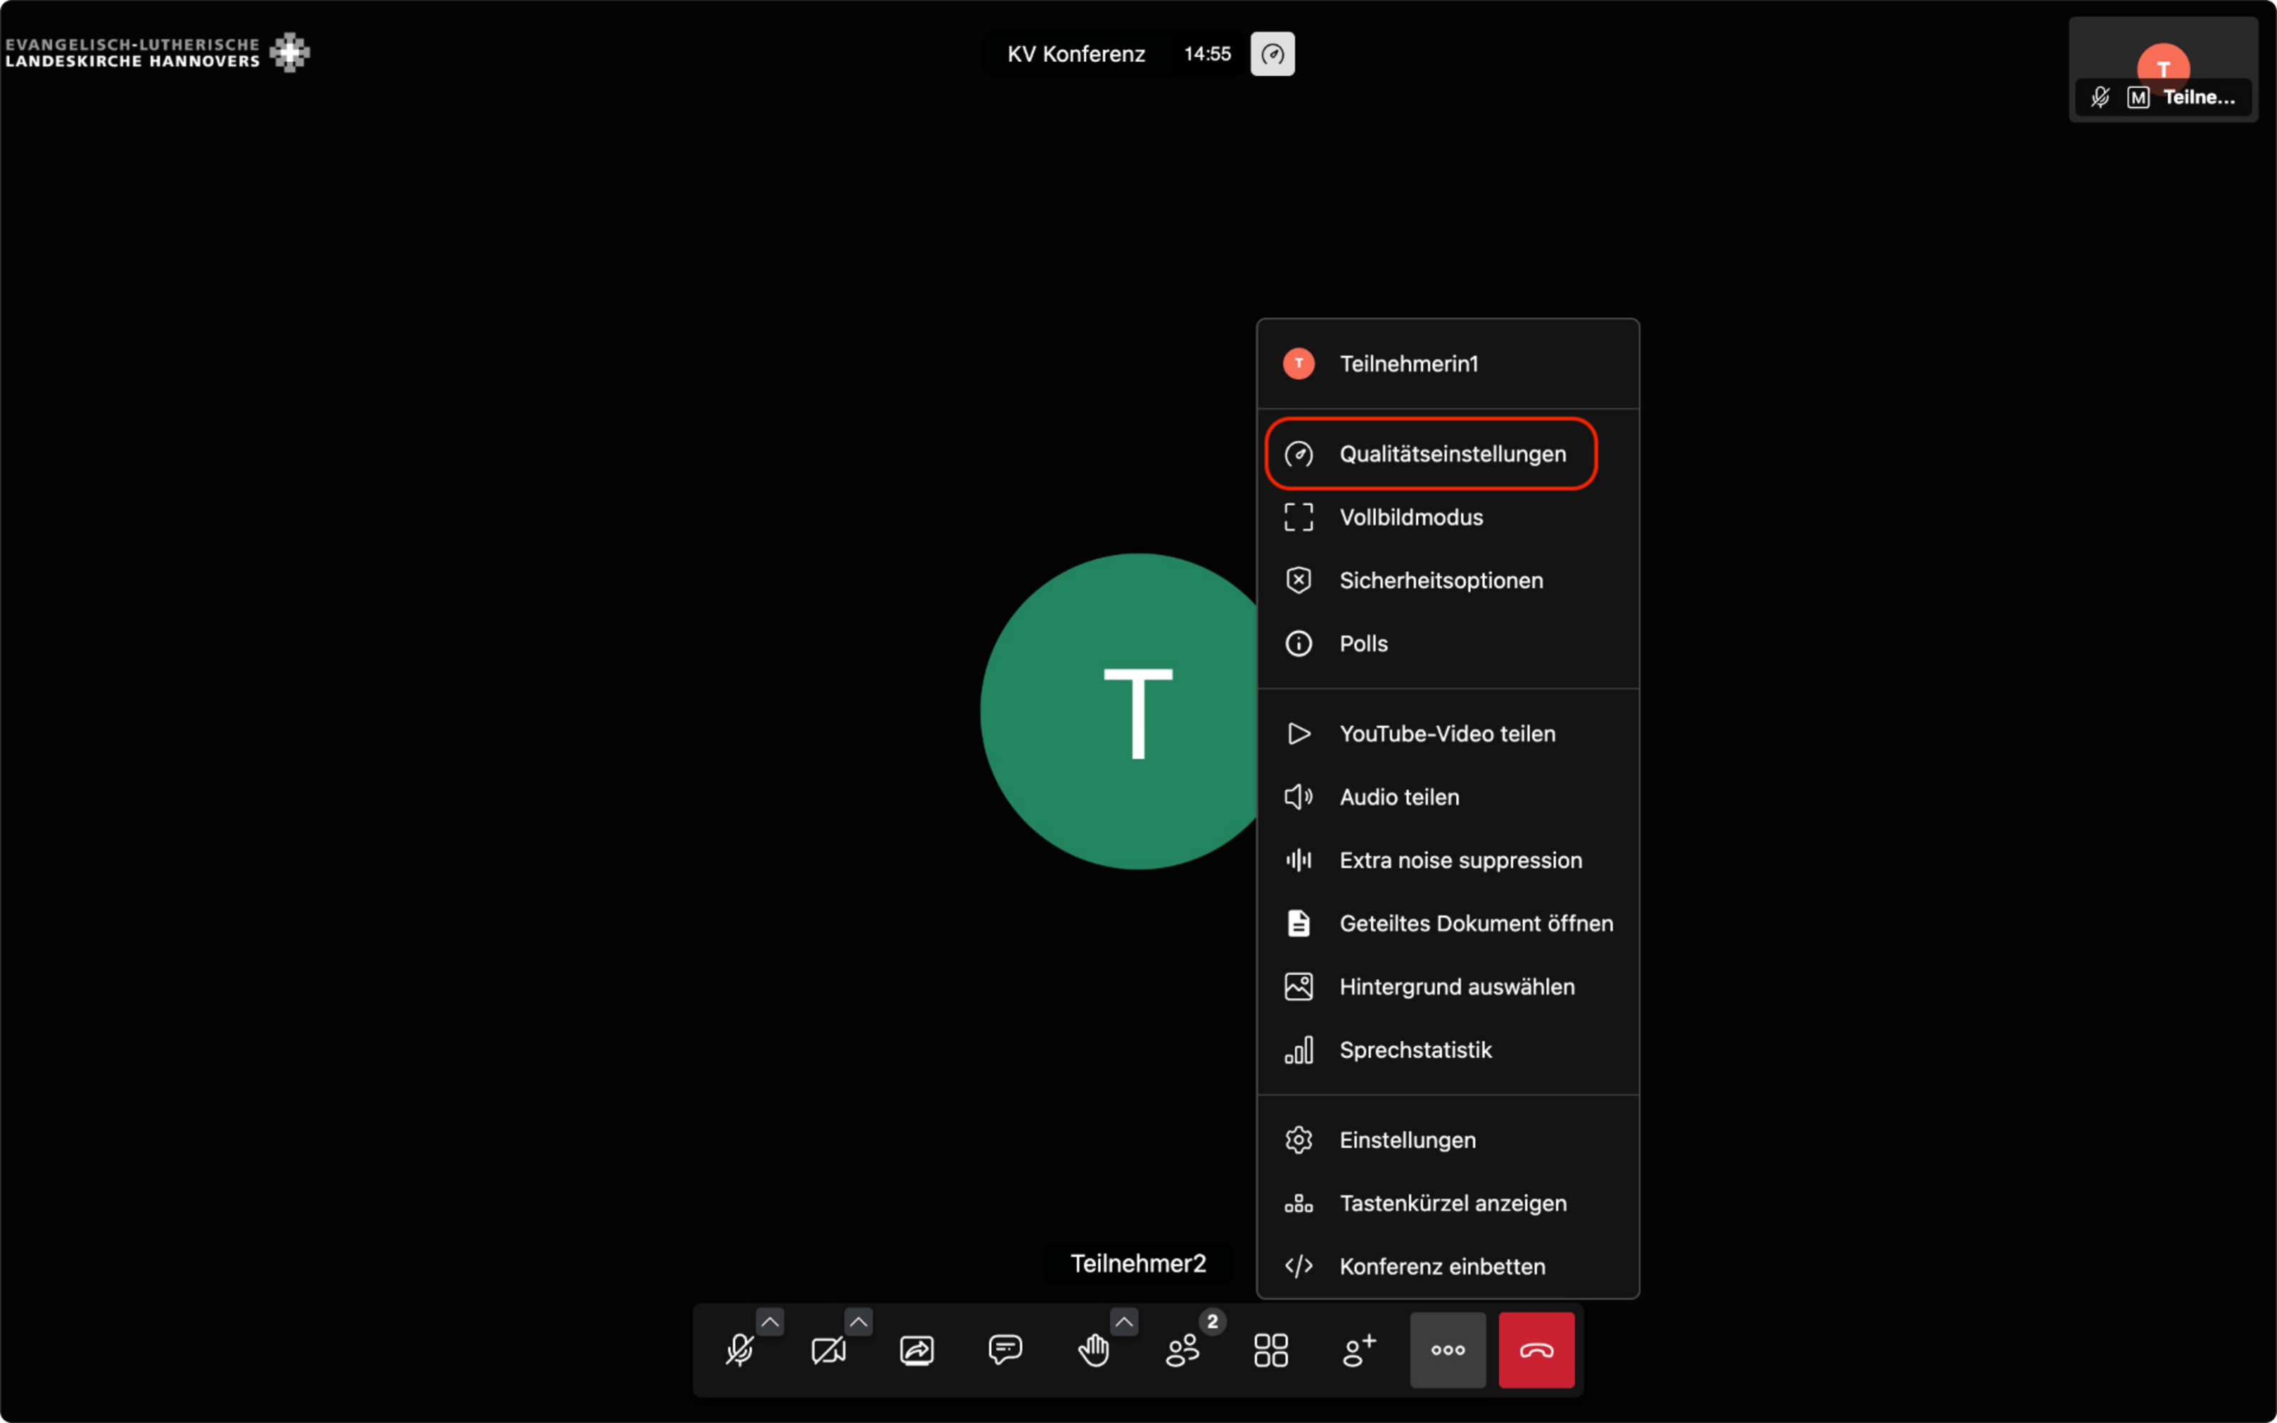Choose YouTube-Video teilen
Image resolution: width=2277 pixels, height=1423 pixels.
click(1447, 733)
